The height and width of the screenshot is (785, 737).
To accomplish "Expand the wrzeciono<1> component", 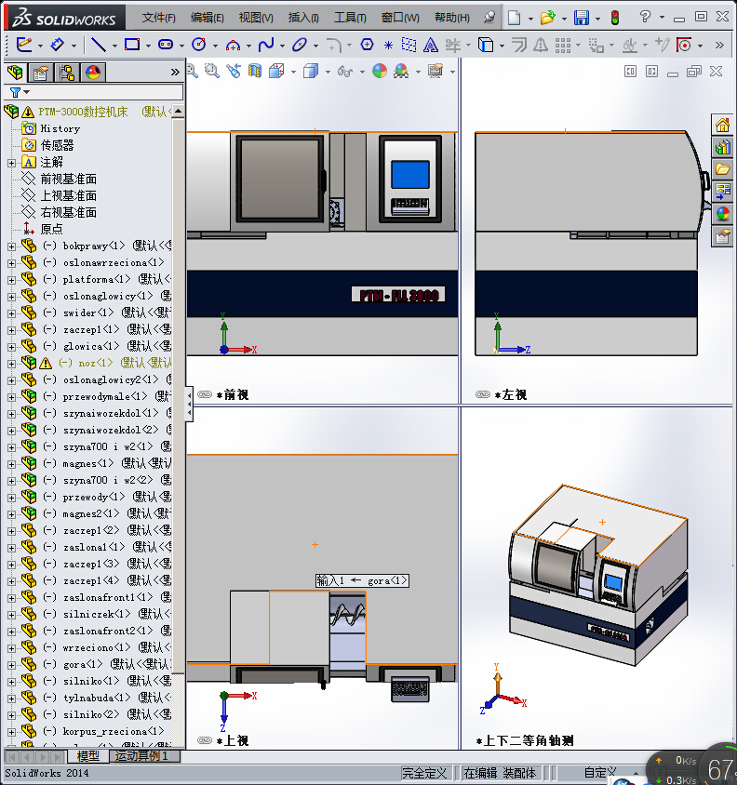I will (x=11, y=648).
